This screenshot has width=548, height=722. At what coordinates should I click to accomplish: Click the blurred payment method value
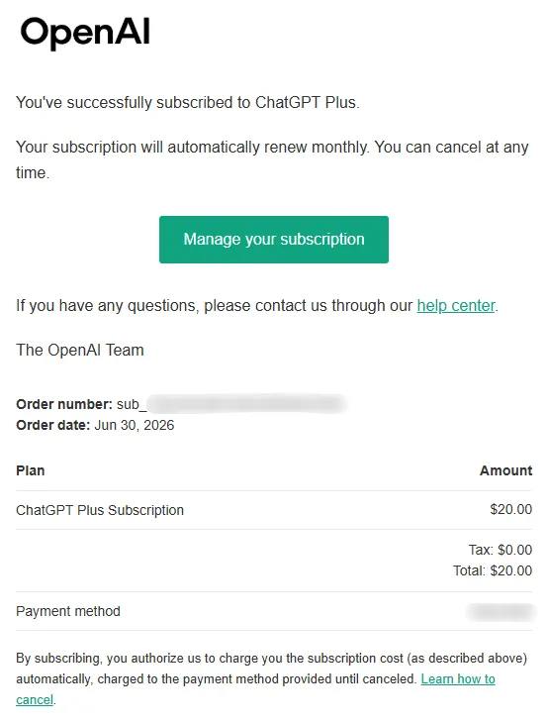tap(501, 612)
